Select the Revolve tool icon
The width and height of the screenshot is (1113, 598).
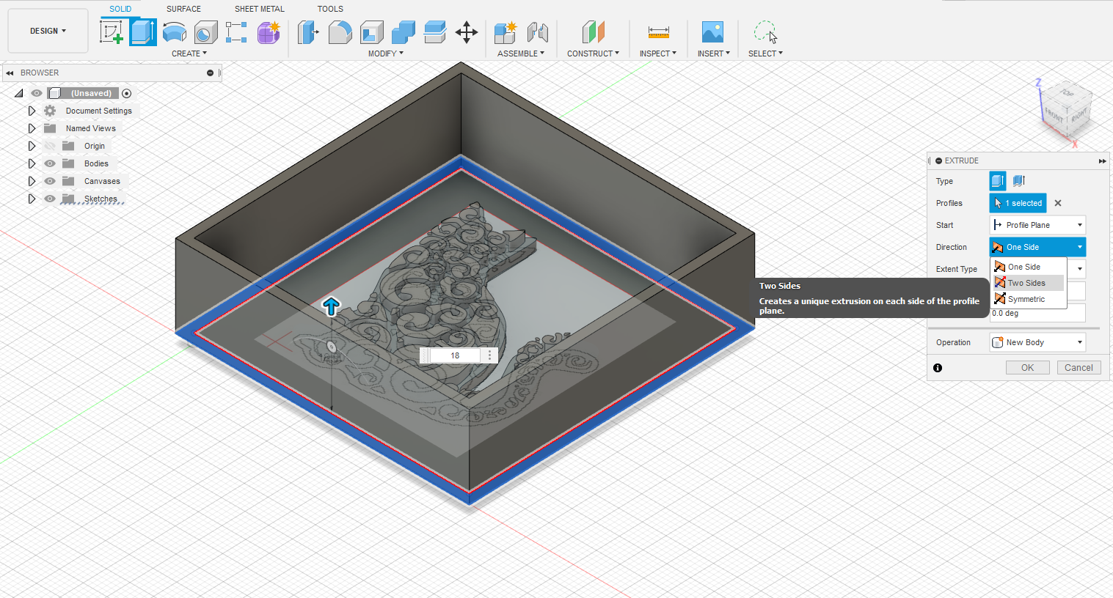175,32
